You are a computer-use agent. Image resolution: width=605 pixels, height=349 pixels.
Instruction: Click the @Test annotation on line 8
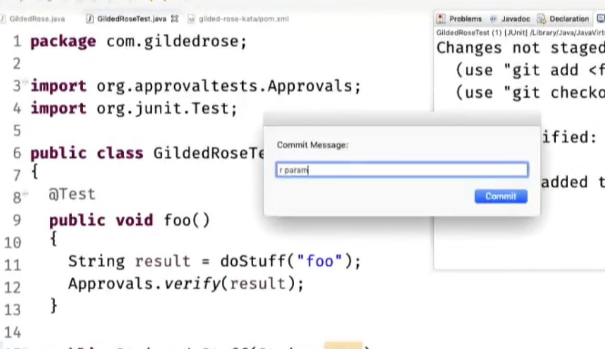tap(72, 194)
